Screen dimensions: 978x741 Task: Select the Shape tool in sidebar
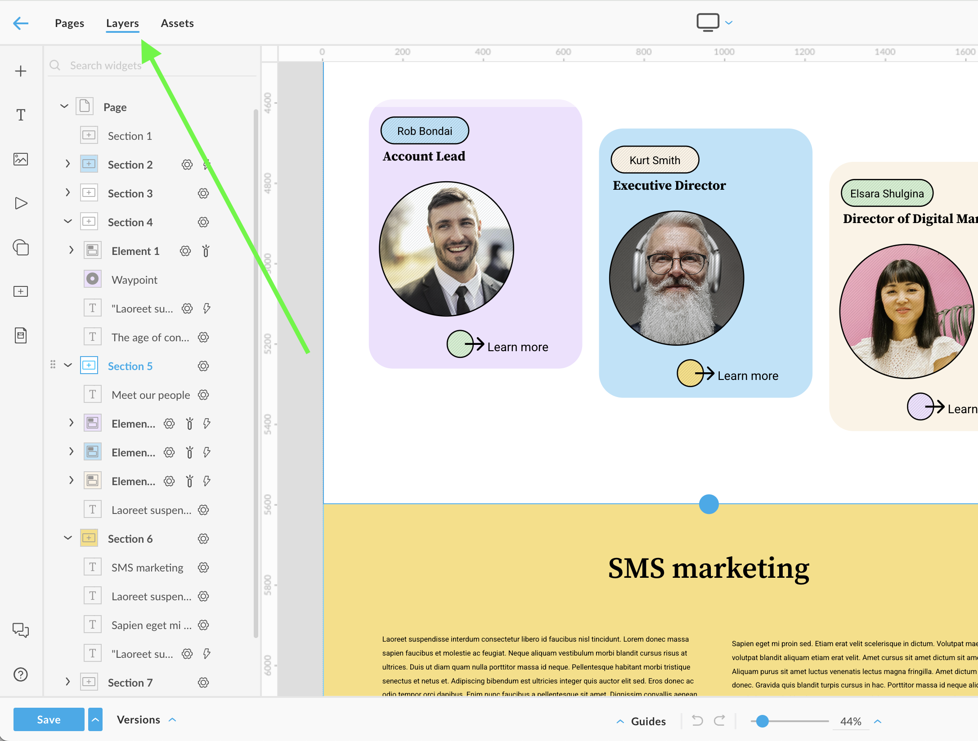click(x=21, y=247)
